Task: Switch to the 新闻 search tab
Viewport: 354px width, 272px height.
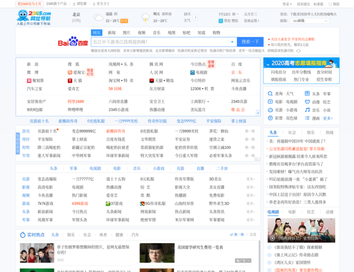Action: coord(111,33)
